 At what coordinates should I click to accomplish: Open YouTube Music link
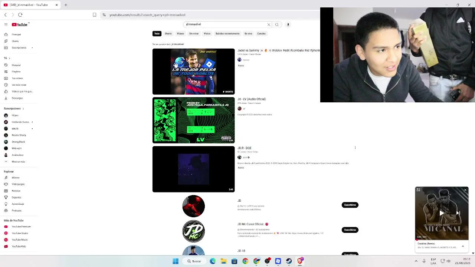click(x=19, y=240)
